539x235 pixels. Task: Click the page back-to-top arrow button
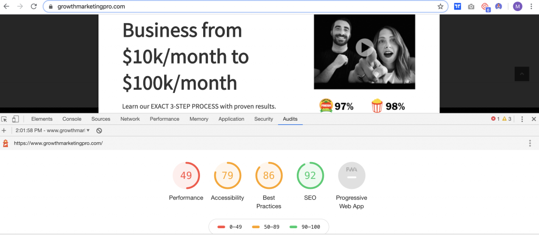522,74
